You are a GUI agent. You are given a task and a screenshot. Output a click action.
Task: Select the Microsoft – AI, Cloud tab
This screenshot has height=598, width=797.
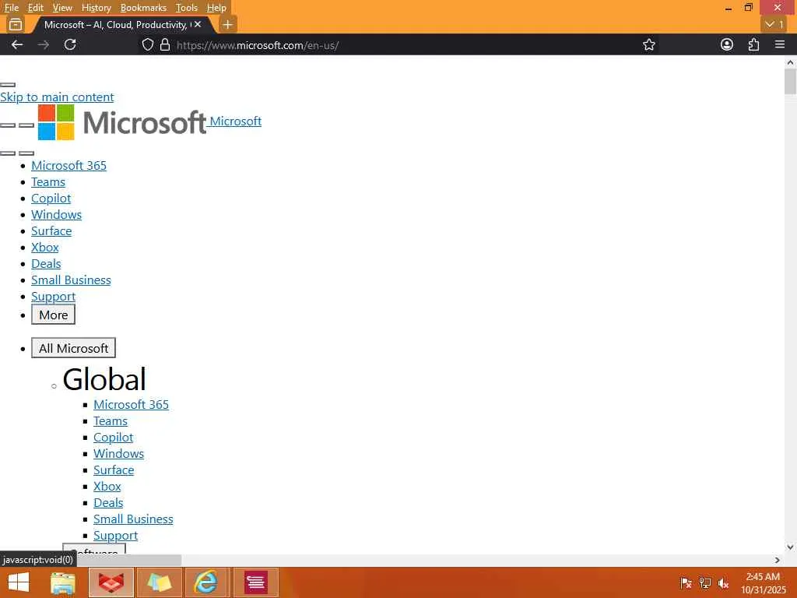(115, 24)
